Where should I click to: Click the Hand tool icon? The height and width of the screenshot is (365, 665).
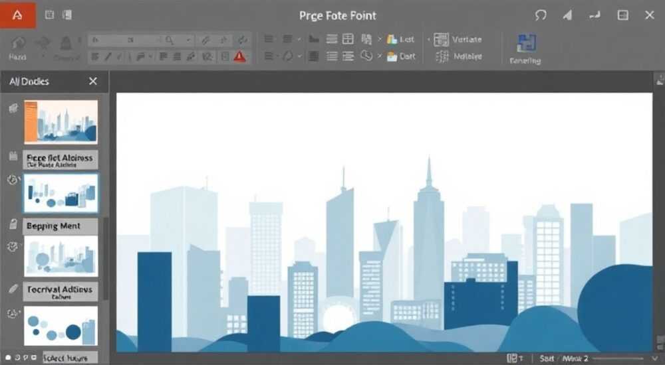click(18, 43)
